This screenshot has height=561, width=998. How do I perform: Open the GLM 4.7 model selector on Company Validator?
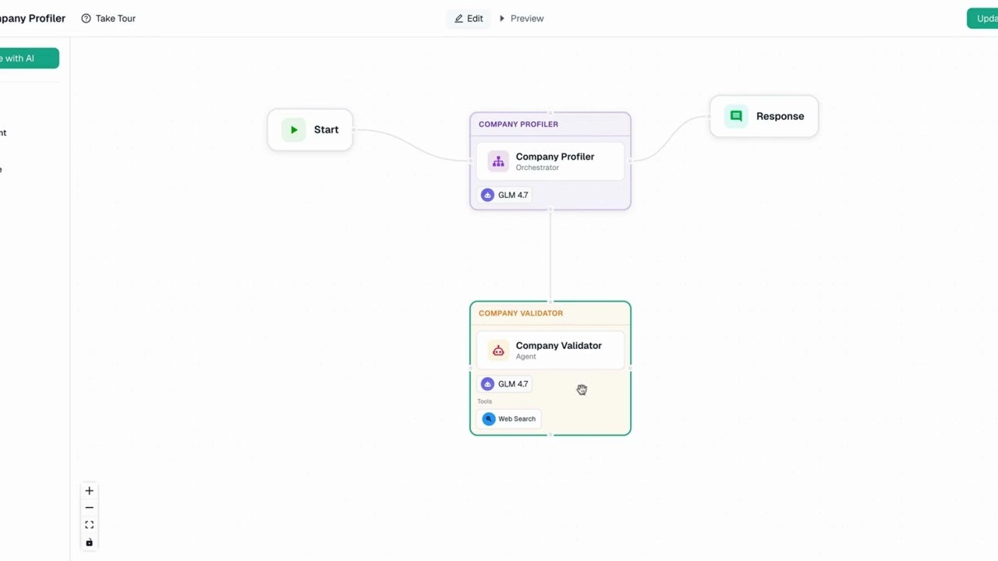coord(505,383)
